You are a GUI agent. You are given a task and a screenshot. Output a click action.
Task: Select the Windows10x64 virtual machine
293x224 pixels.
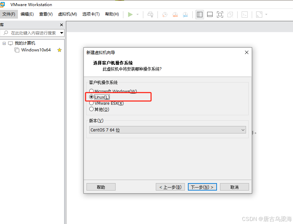pos(36,50)
